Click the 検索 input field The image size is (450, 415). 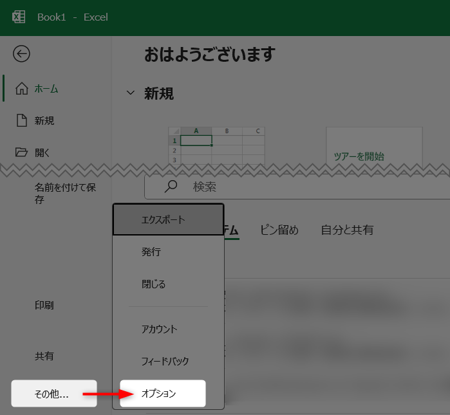[x=297, y=187]
